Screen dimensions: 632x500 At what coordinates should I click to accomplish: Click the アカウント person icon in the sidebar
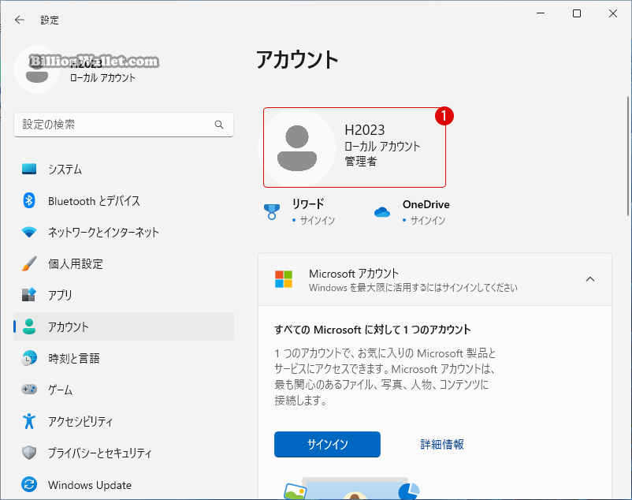[x=29, y=326]
